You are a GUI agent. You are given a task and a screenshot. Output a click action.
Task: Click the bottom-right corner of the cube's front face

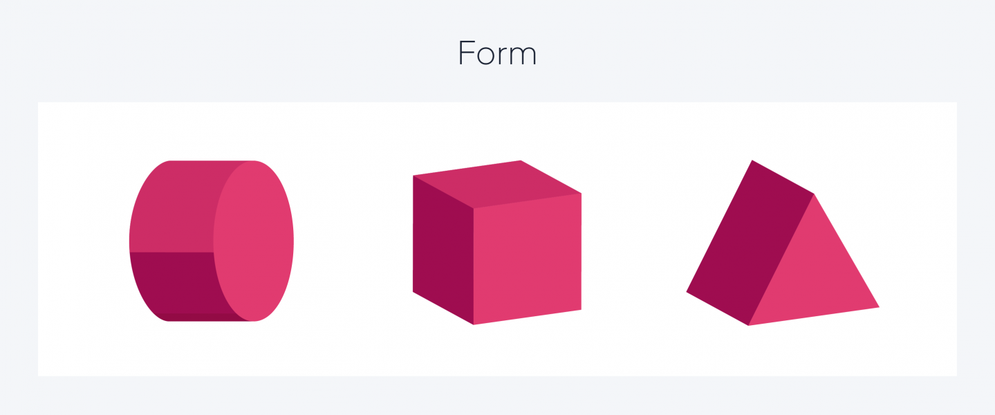(x=579, y=308)
